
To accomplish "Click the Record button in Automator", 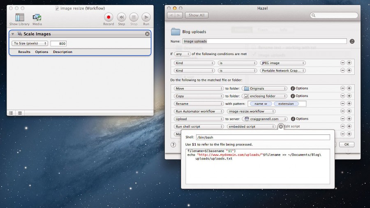I will click(109, 17).
